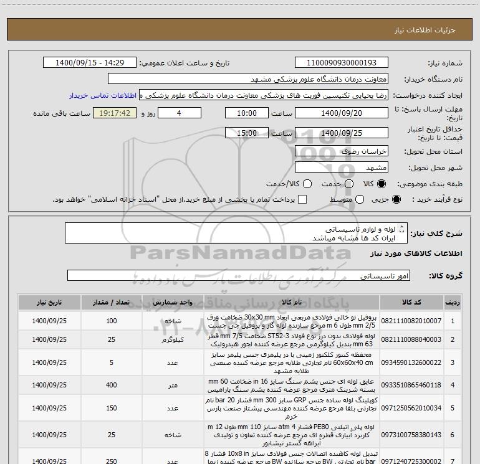This screenshot has width=480, height=464.
Task: Click the response deadline time 10:00
Action: pos(247,113)
